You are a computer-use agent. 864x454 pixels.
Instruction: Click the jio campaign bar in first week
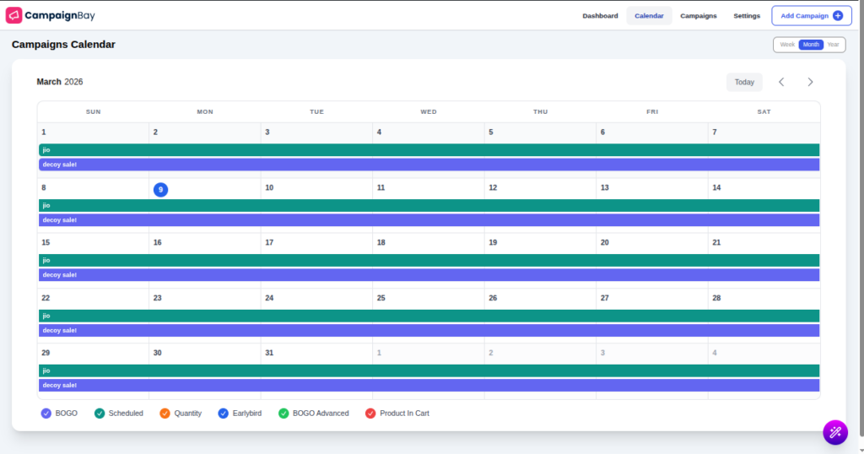coord(429,149)
